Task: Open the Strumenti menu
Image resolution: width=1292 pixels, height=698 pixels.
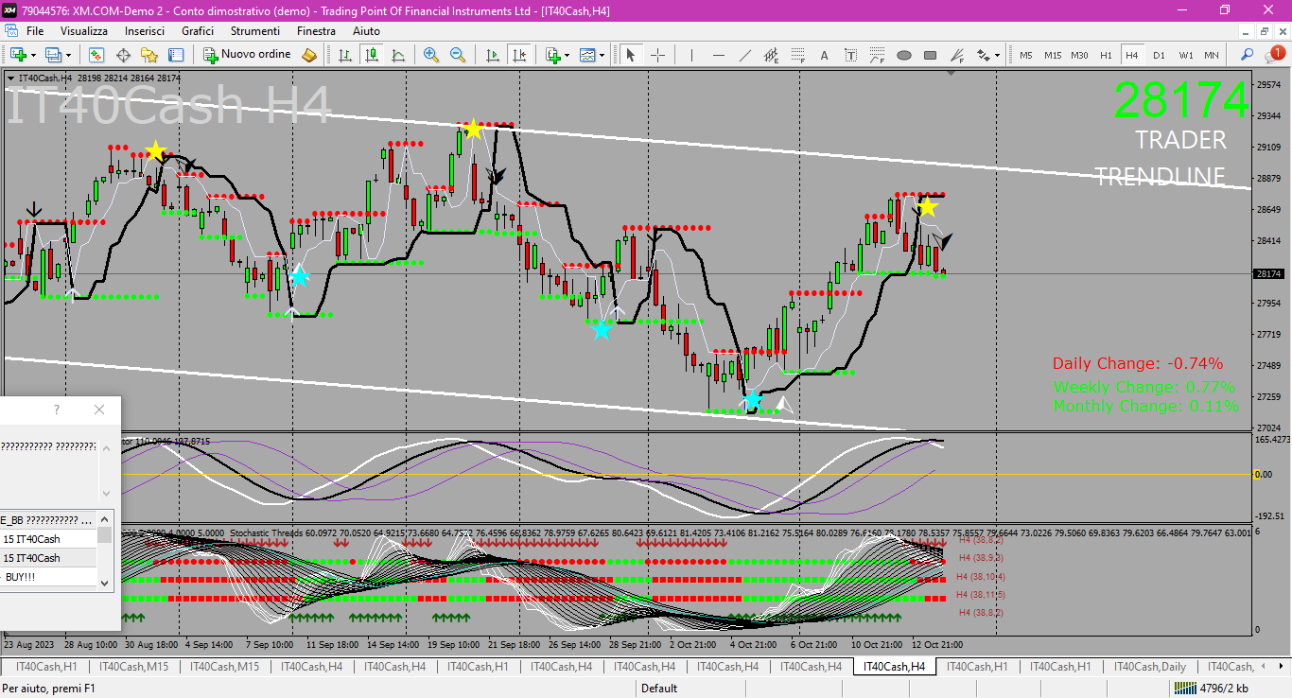Action: (x=254, y=31)
